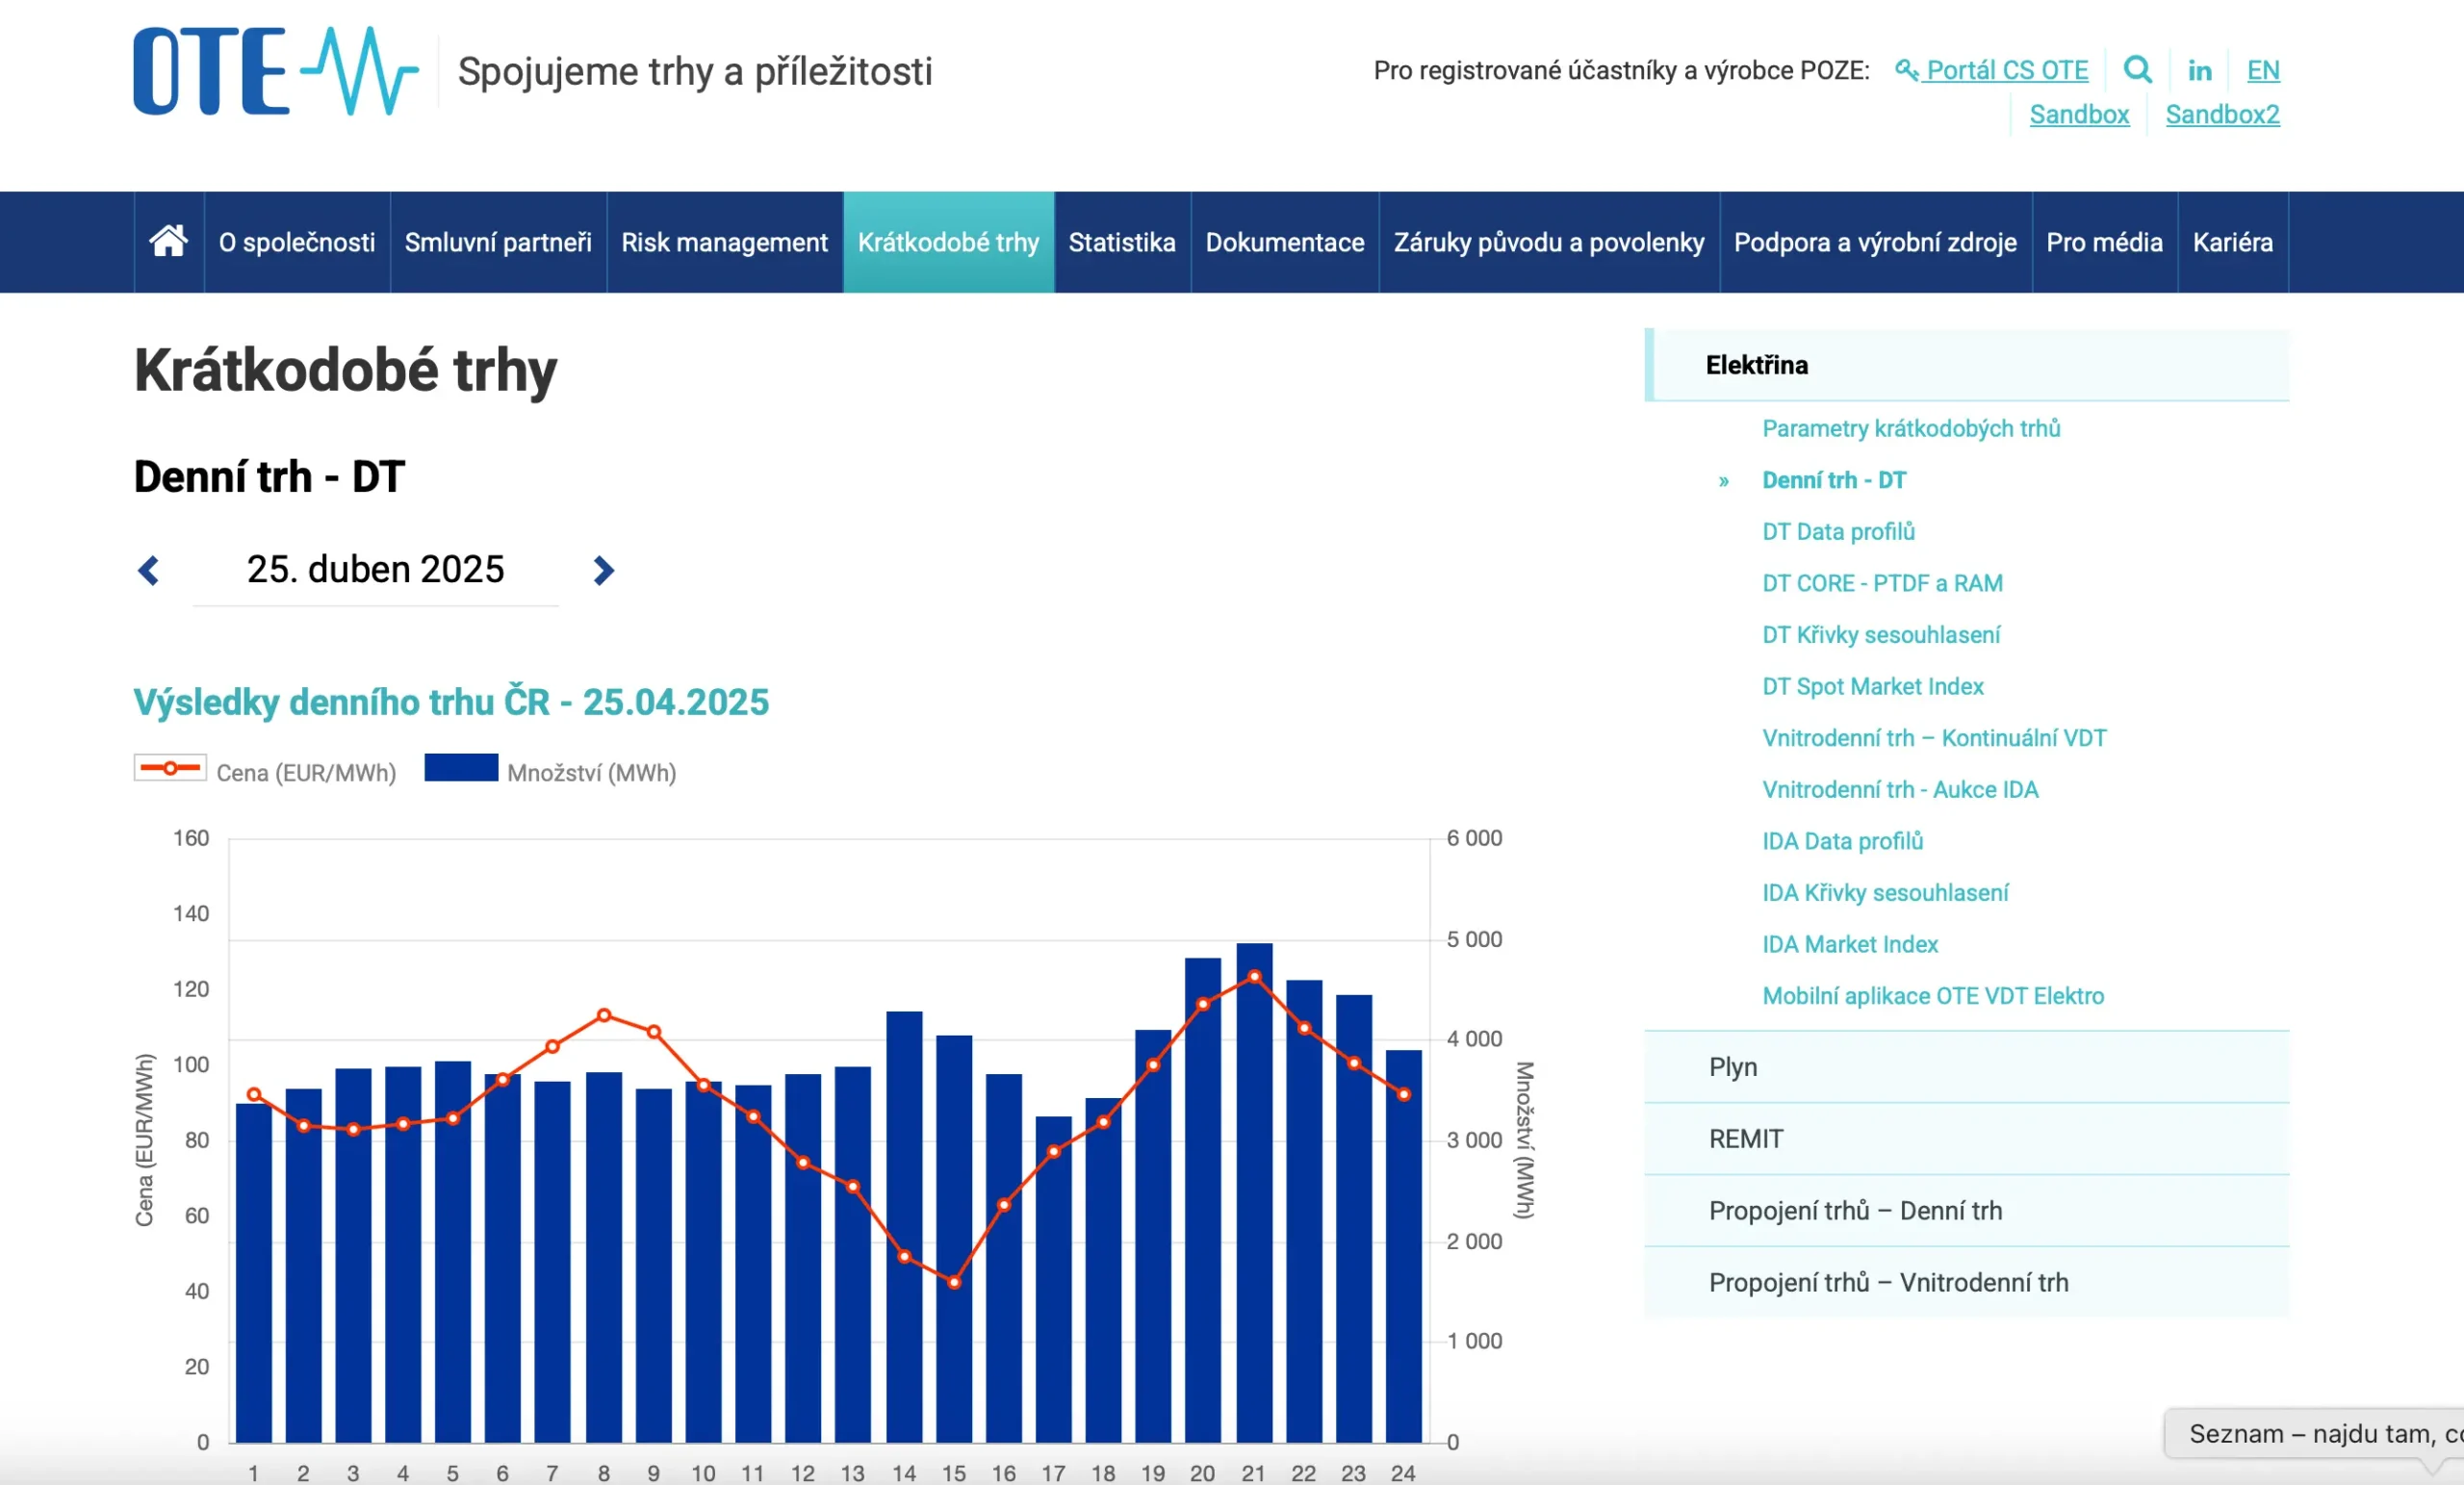Open the Statistika menu item
The height and width of the screenshot is (1485, 2464).
[x=1121, y=242]
